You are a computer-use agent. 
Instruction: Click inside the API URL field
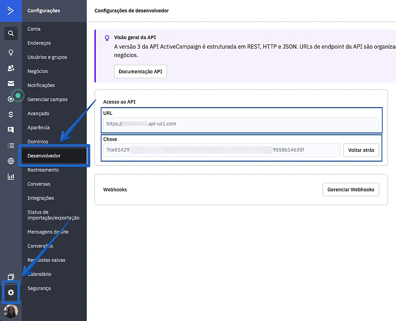pyautogui.click(x=241, y=124)
